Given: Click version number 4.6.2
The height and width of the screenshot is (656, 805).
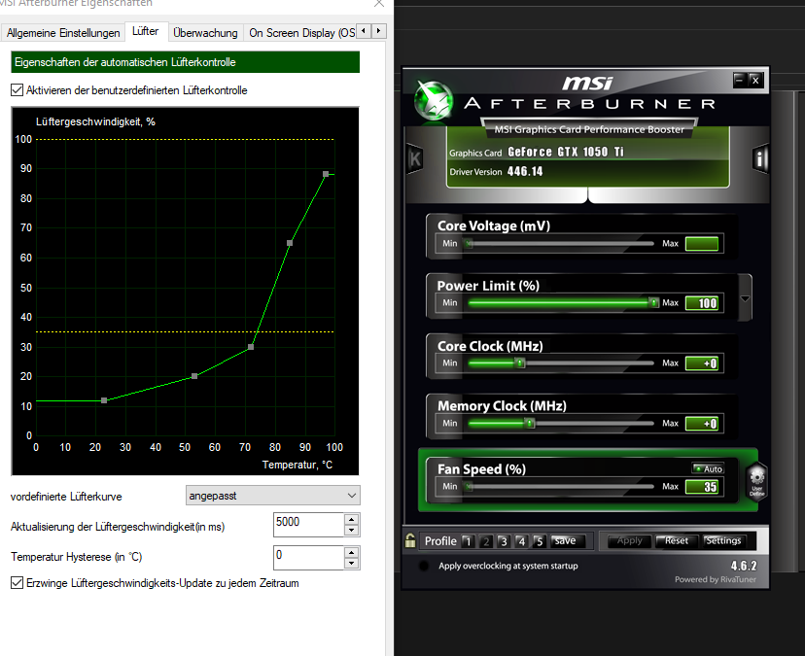Looking at the screenshot, I should click(744, 566).
